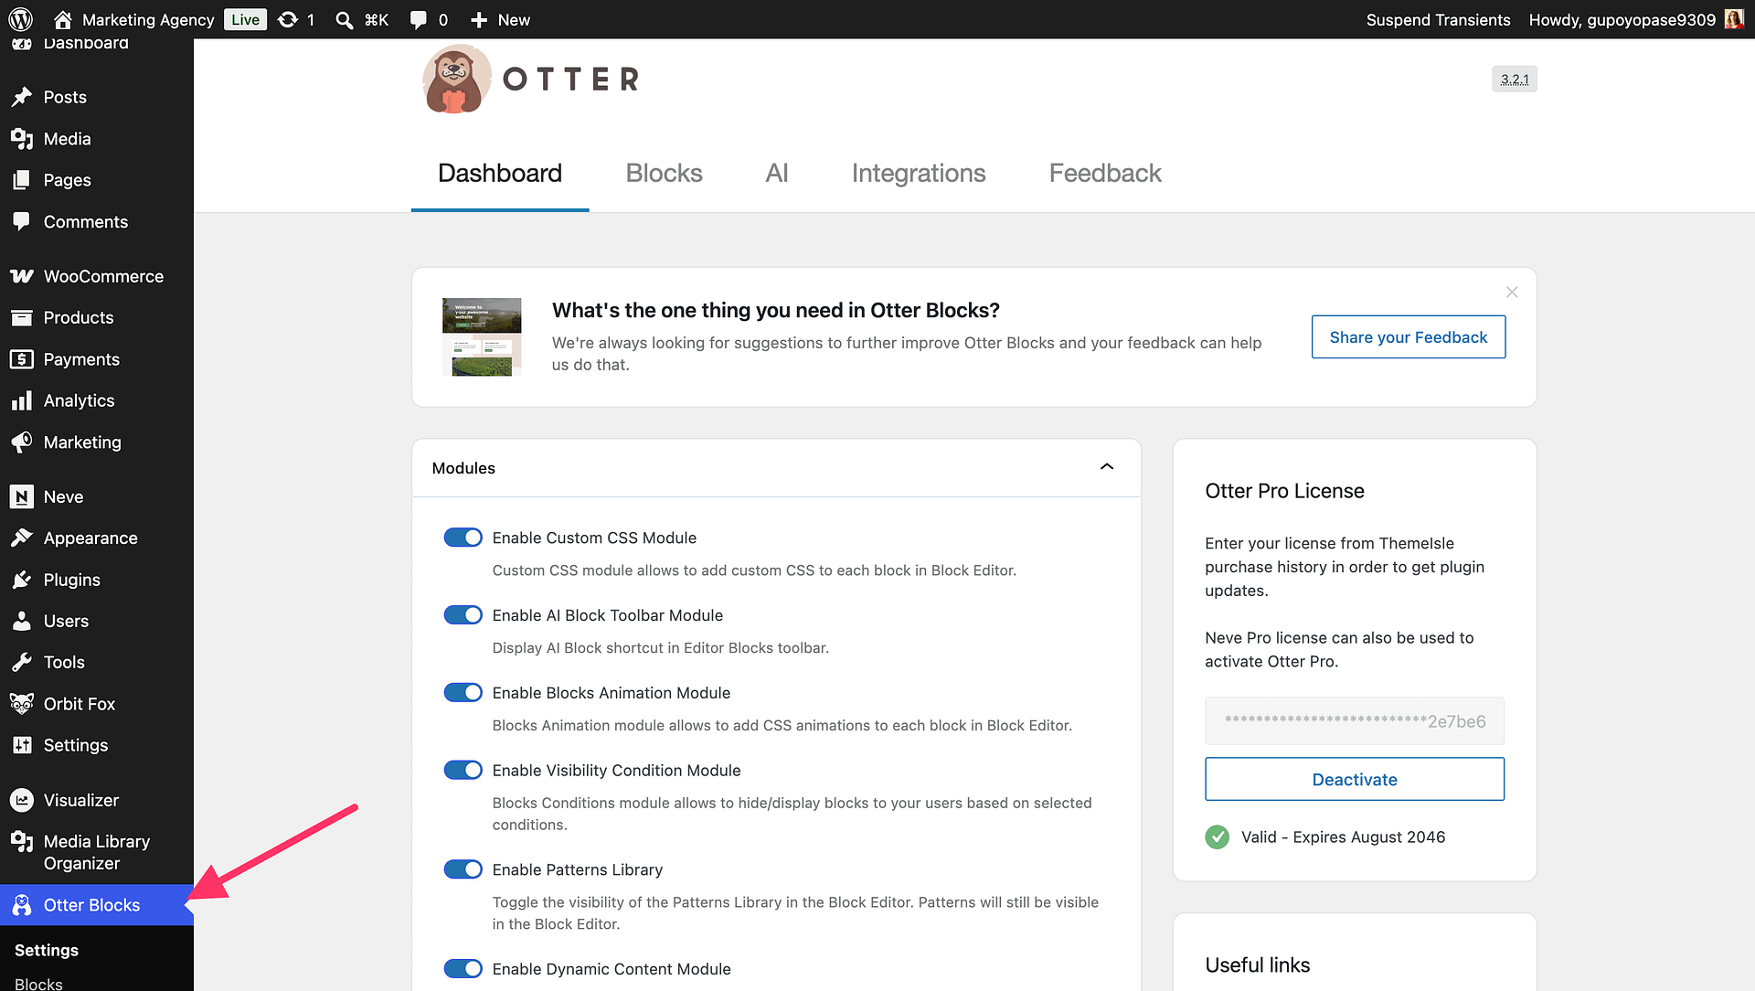The image size is (1755, 991).
Task: Toggle Enable Patterns Library switch
Action: coord(463,869)
